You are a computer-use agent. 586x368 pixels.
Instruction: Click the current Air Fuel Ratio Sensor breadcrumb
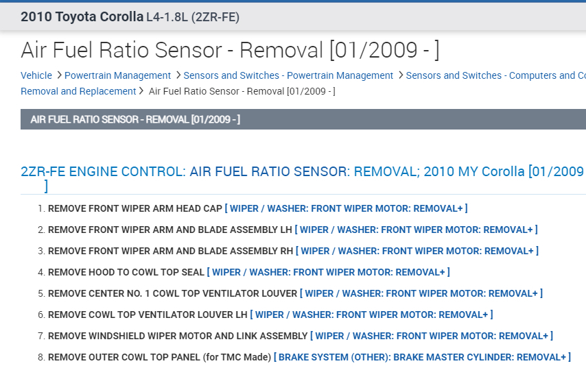pyautogui.click(x=242, y=91)
